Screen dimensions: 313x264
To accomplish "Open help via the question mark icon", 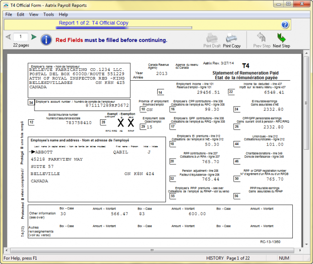I will [285, 25].
